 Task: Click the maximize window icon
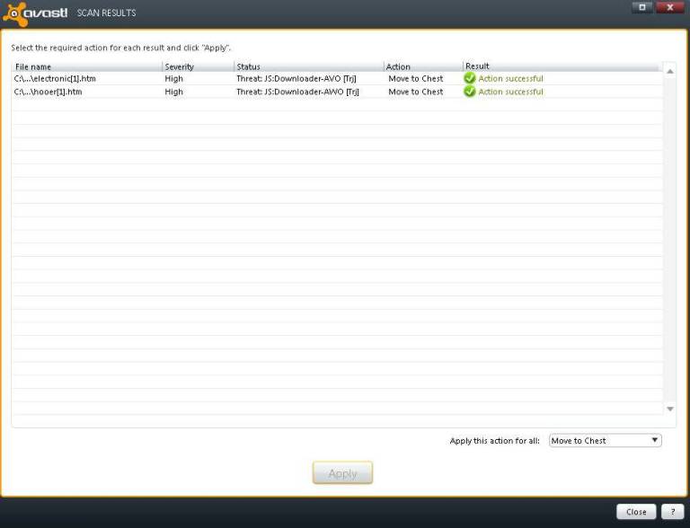click(x=642, y=7)
